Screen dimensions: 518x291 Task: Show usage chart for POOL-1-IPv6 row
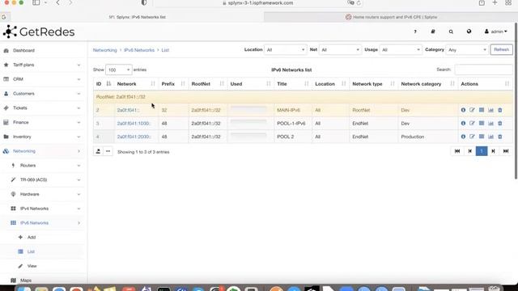(490, 123)
